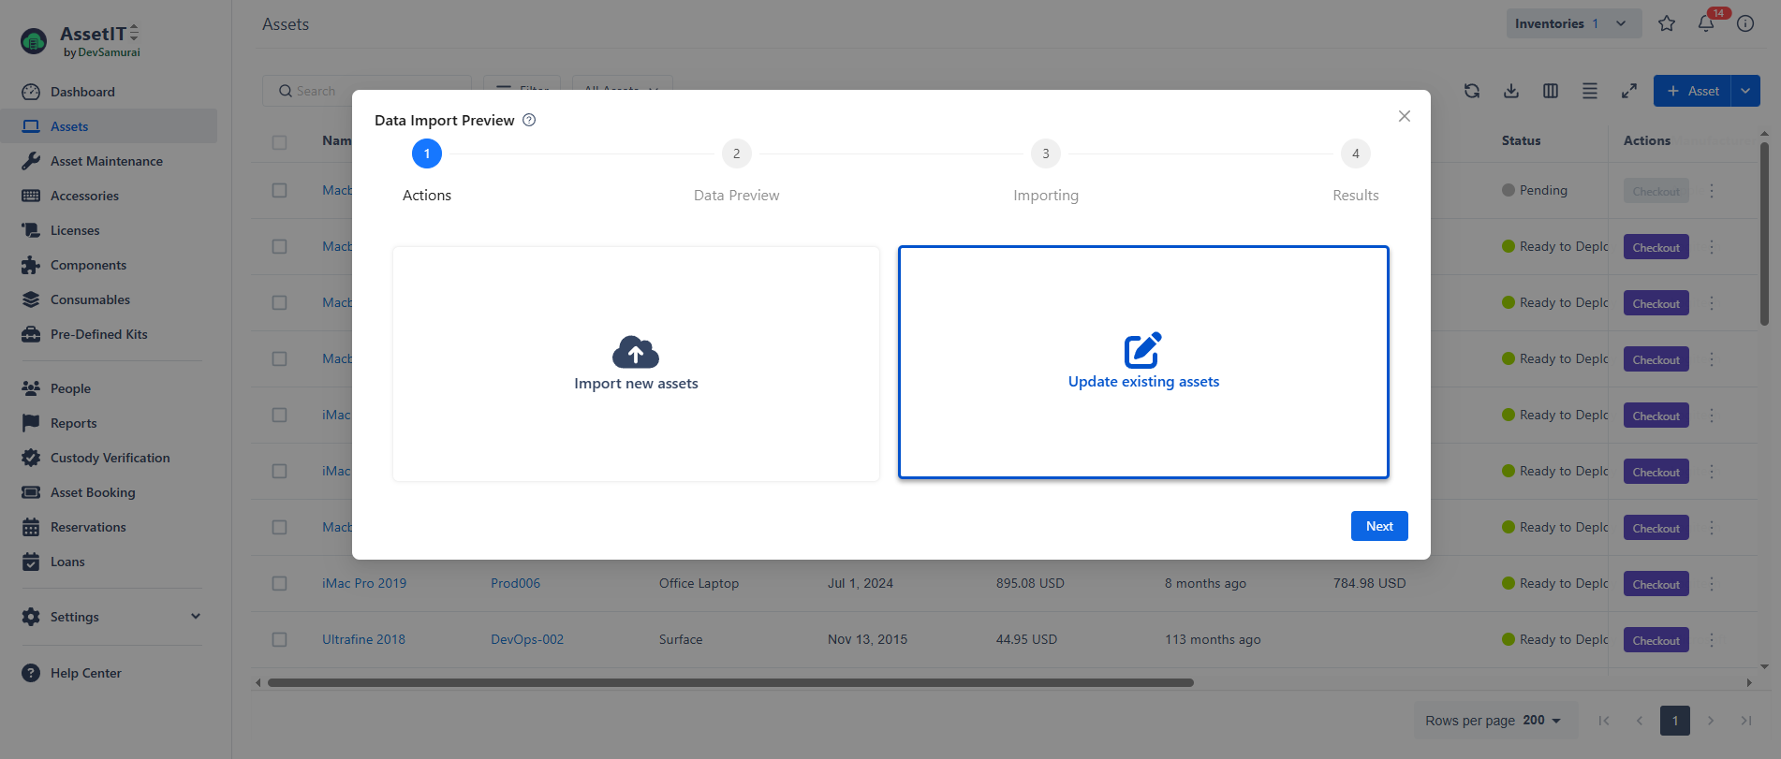Click the refresh assets icon
This screenshot has width=1781, height=759.
click(x=1472, y=91)
